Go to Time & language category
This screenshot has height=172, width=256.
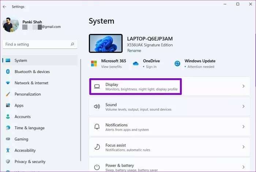point(40,128)
